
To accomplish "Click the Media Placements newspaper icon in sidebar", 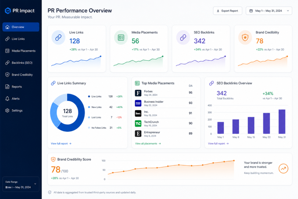I will [7, 51].
